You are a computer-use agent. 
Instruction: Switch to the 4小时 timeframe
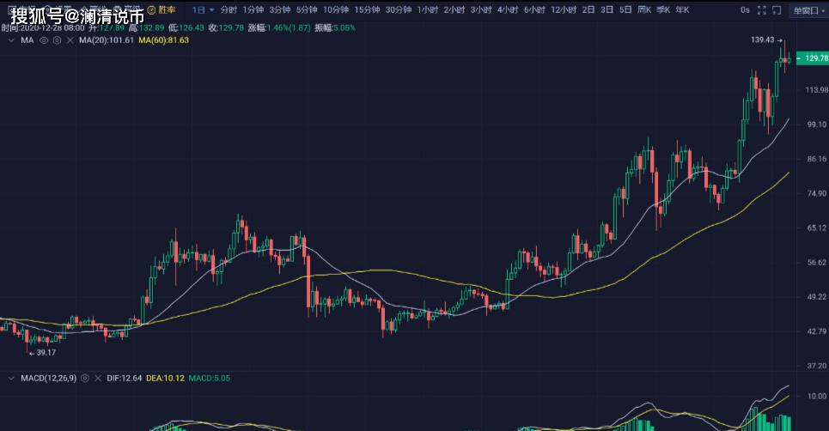tap(509, 10)
